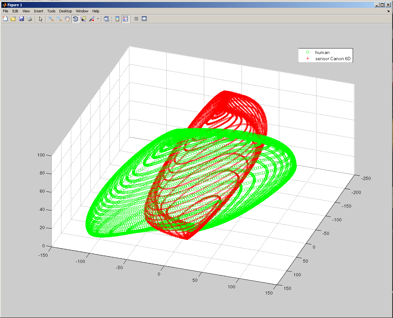Print the figure with the printer icon
This screenshot has width=393, height=318.
tap(30, 19)
